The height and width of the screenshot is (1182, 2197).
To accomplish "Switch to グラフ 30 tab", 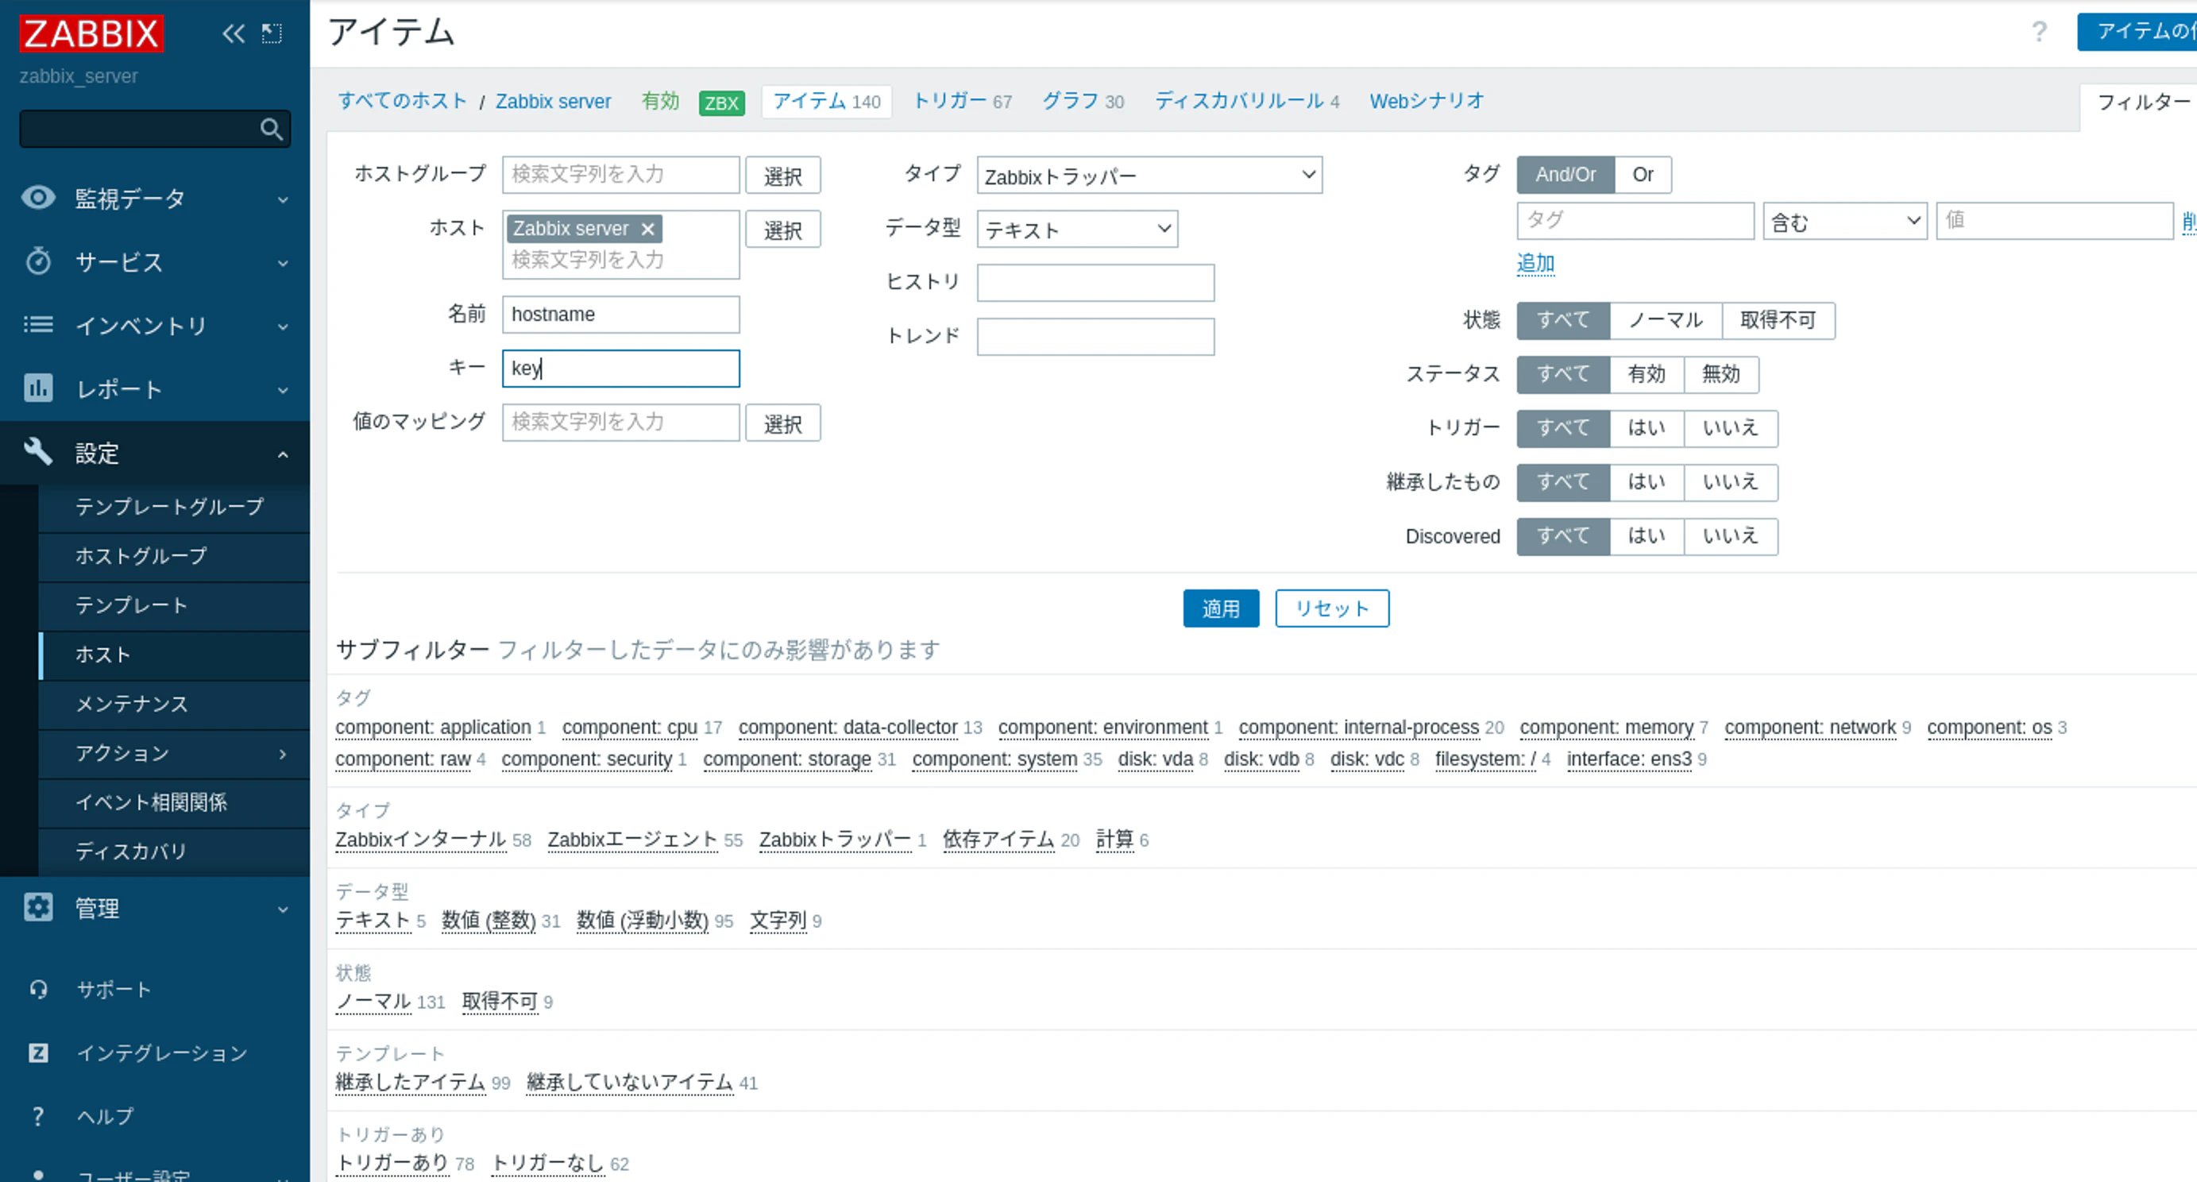I will (x=1083, y=102).
